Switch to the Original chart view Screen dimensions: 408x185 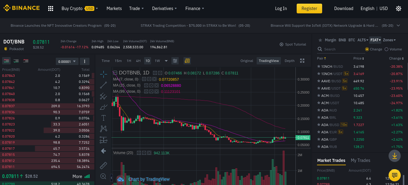(247, 61)
